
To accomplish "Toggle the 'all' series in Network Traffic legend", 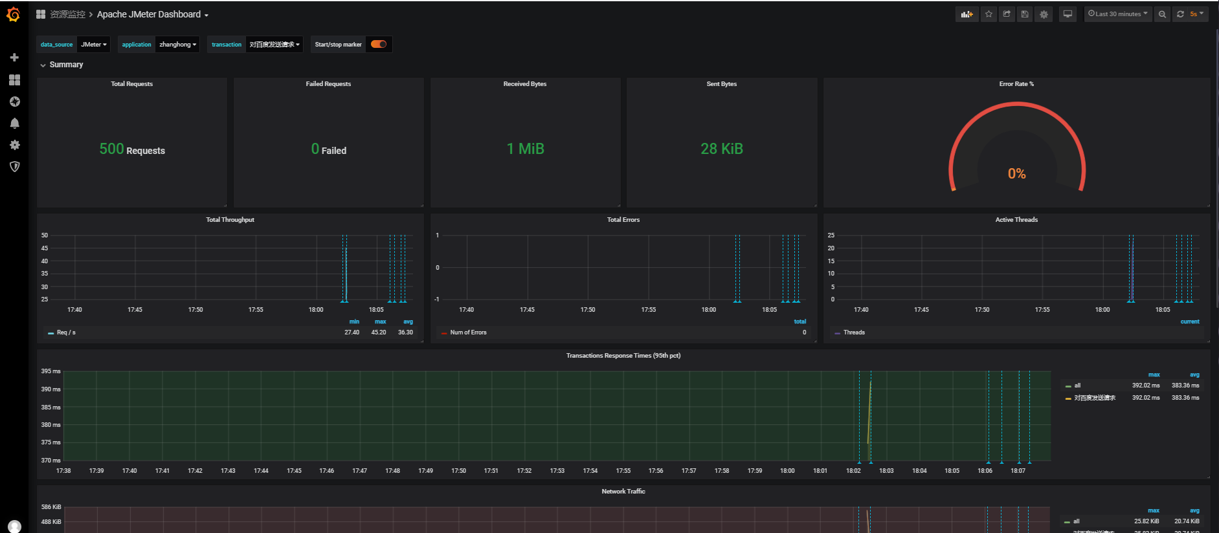I will click(1077, 521).
